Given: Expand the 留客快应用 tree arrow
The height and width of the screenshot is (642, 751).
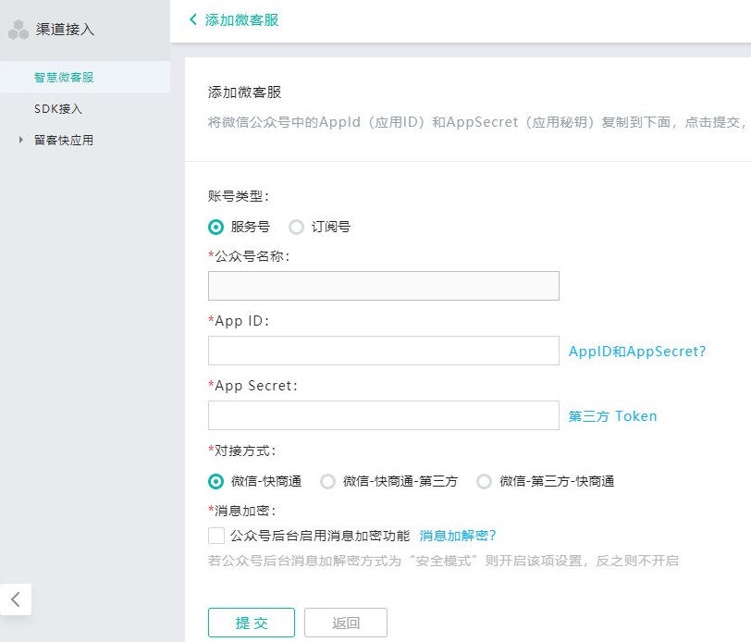Looking at the screenshot, I should point(20,141).
